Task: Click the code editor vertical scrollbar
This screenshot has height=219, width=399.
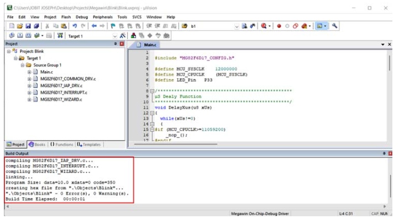Action: [390, 63]
